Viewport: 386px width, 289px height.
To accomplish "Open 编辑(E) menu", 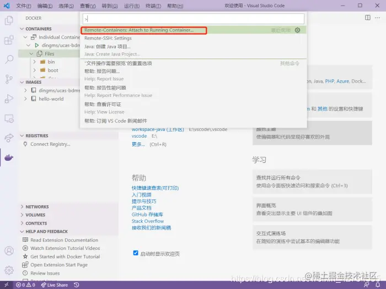I will point(45,6).
